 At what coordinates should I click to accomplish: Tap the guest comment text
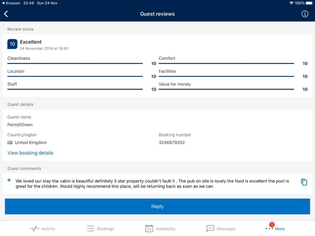click(152, 184)
